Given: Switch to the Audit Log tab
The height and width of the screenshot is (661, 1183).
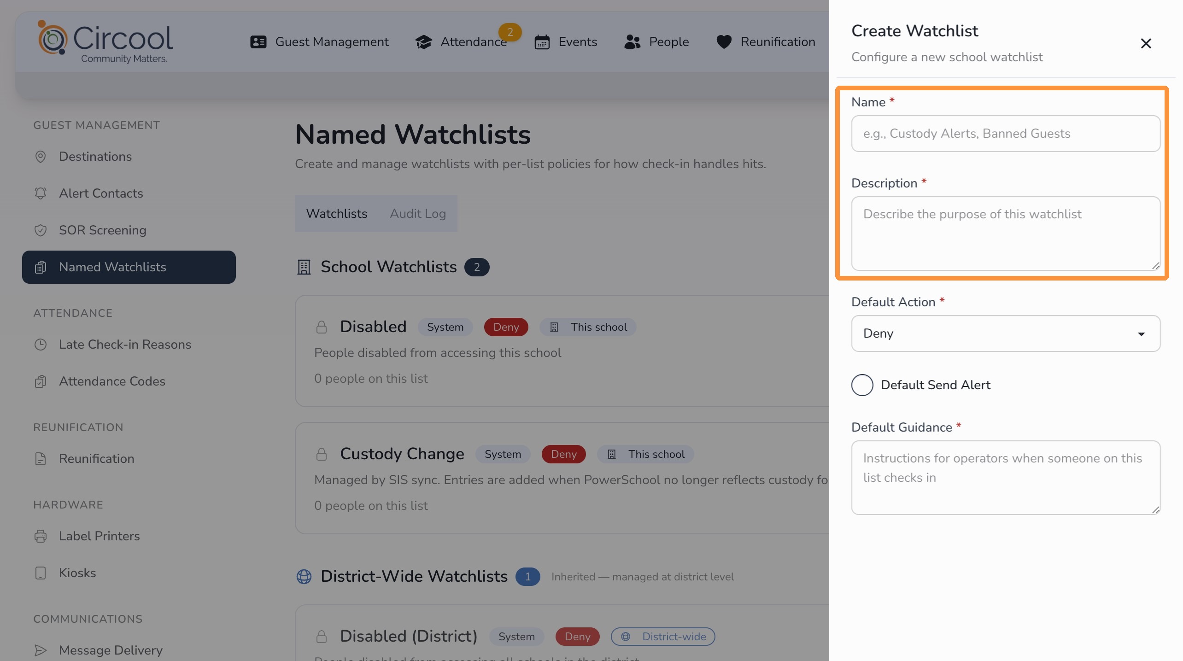Looking at the screenshot, I should coord(418,214).
